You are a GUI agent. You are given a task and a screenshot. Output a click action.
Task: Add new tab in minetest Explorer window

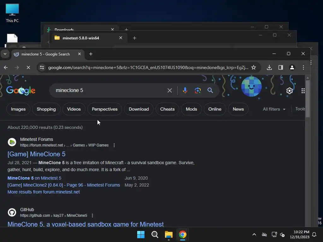[x=134, y=38]
